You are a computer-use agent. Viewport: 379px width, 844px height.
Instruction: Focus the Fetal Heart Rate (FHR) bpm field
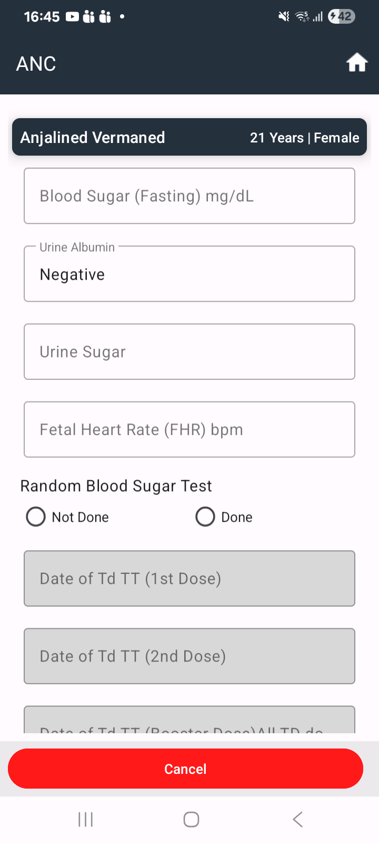(189, 429)
